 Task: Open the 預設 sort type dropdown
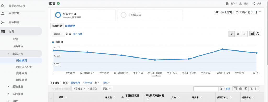point(107,88)
